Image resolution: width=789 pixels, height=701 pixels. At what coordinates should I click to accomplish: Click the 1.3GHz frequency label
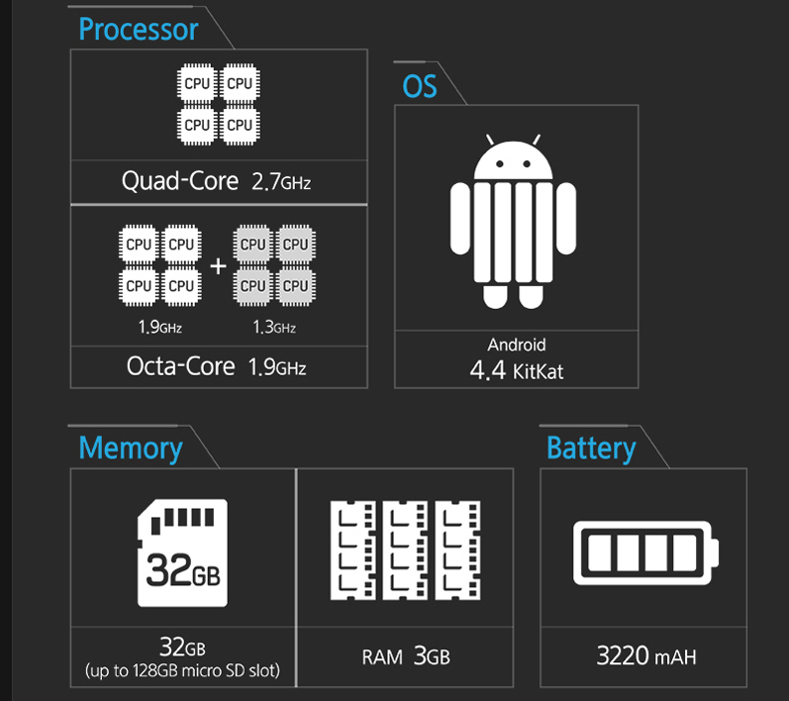tap(275, 327)
